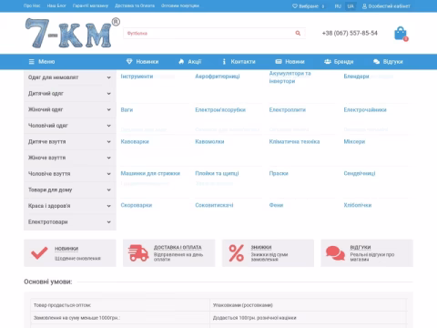The height and width of the screenshot is (328, 437).
Task: Click the people icon beside Бренди
Action: 328,62
